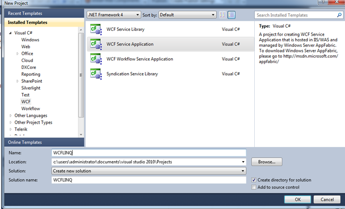Select the WCF template category
This screenshot has width=345, height=209.
26,102
